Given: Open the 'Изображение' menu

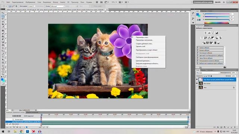Looking at the screenshot, I should (30, 2).
